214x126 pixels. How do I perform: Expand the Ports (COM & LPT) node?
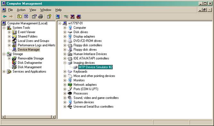65,89
